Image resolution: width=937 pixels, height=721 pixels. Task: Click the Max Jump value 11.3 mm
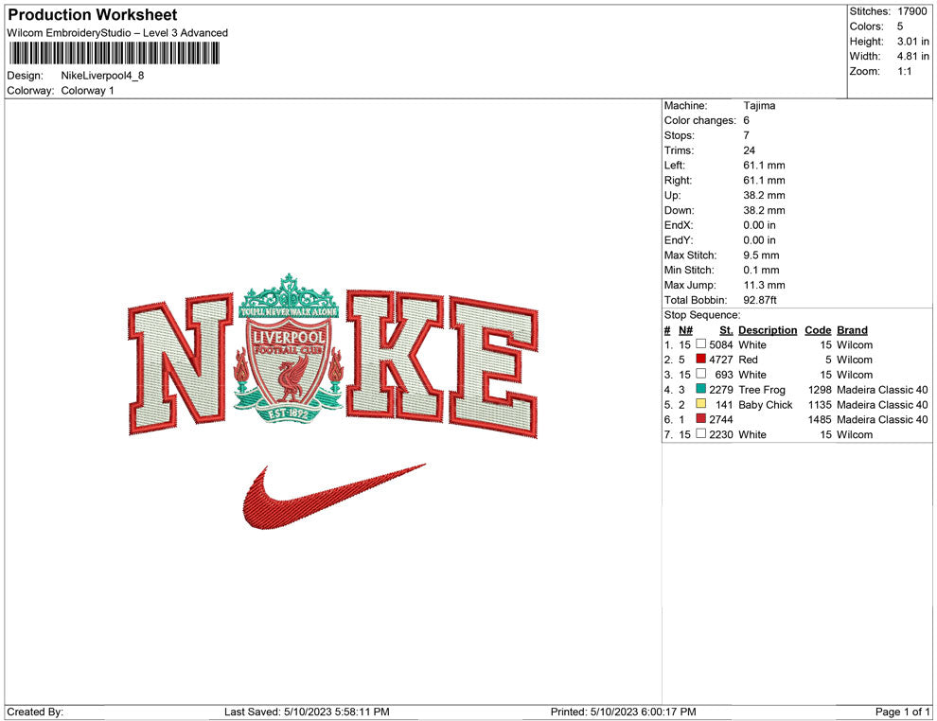[764, 285]
